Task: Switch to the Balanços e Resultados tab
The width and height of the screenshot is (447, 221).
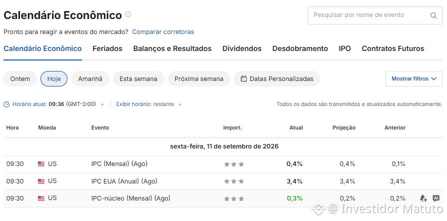Action: (172, 49)
